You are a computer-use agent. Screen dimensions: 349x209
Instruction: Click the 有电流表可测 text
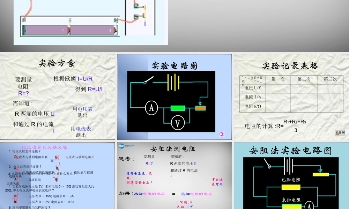pos(217,182)
